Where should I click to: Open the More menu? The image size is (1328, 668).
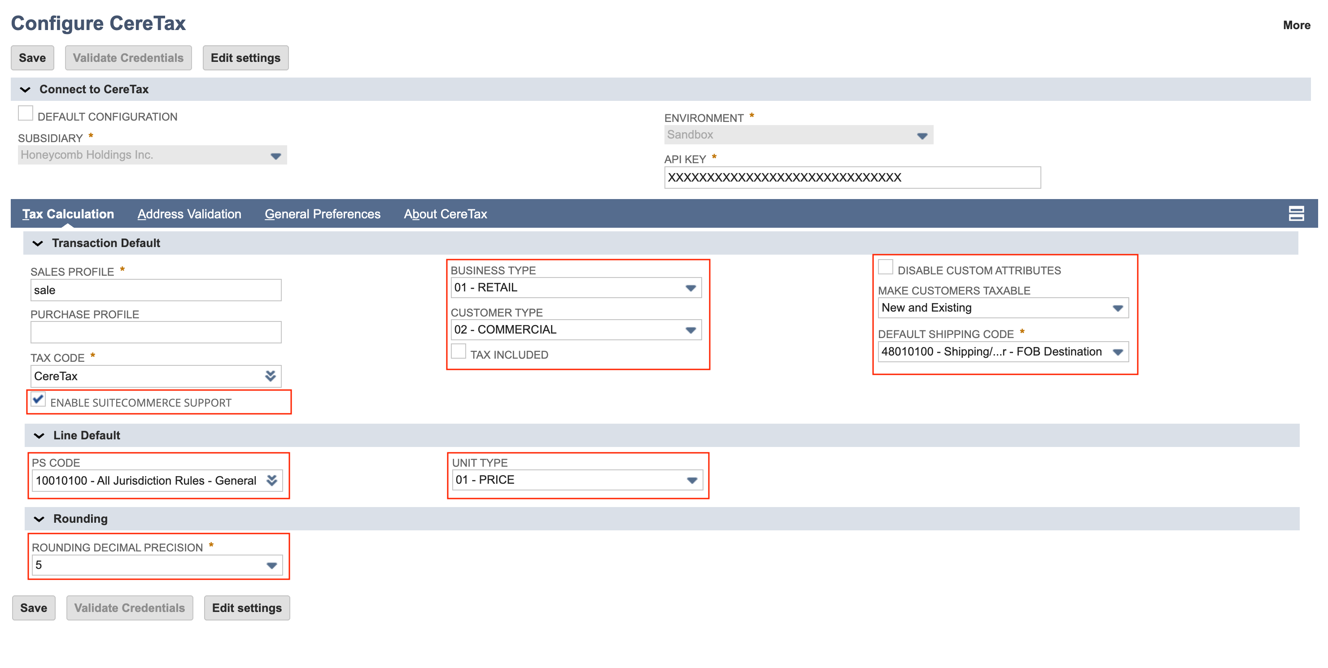(1297, 25)
